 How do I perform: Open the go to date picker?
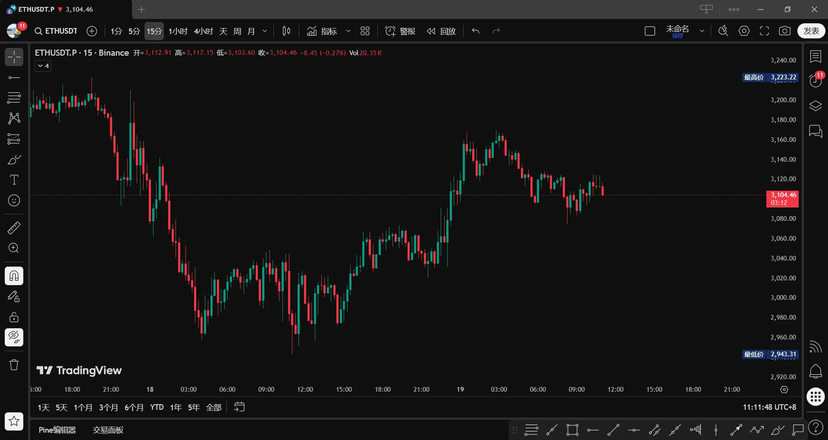pos(239,407)
